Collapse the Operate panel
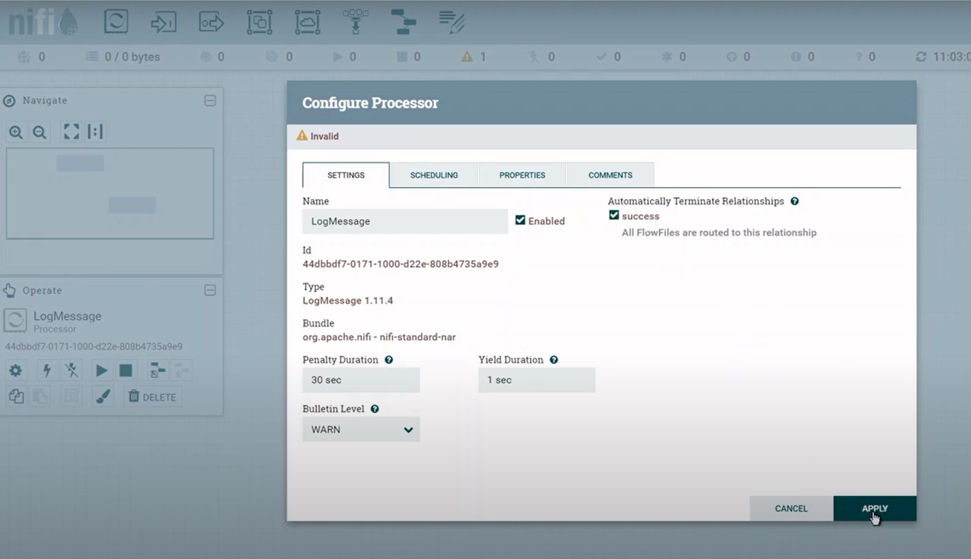Image resolution: width=971 pixels, height=559 pixels. pos(210,290)
